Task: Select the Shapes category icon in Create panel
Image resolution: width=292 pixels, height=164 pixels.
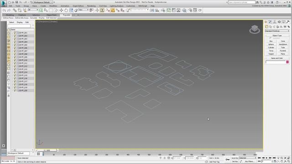Action: pyautogui.click(x=271, y=27)
